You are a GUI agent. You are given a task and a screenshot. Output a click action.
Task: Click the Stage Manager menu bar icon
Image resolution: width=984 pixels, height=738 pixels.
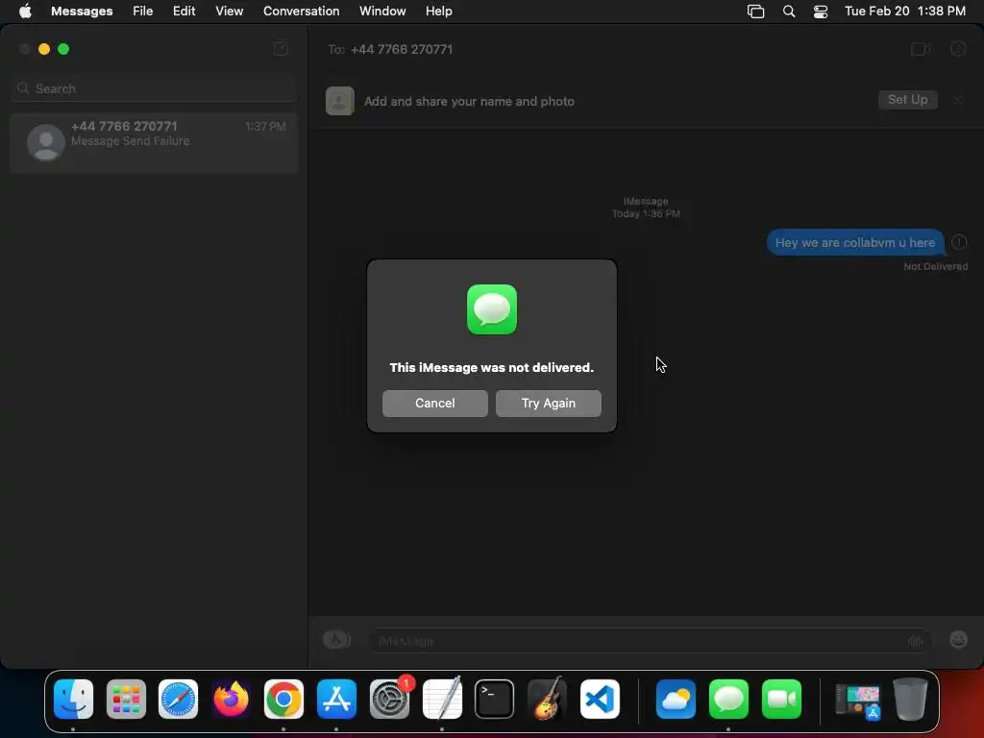pyautogui.click(x=755, y=12)
